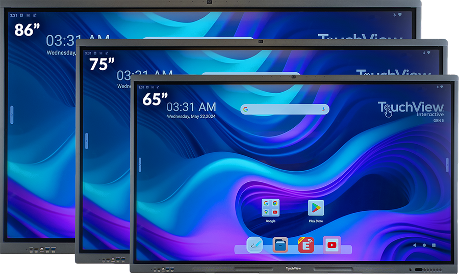Click the Google G logo in search bar

(245, 109)
